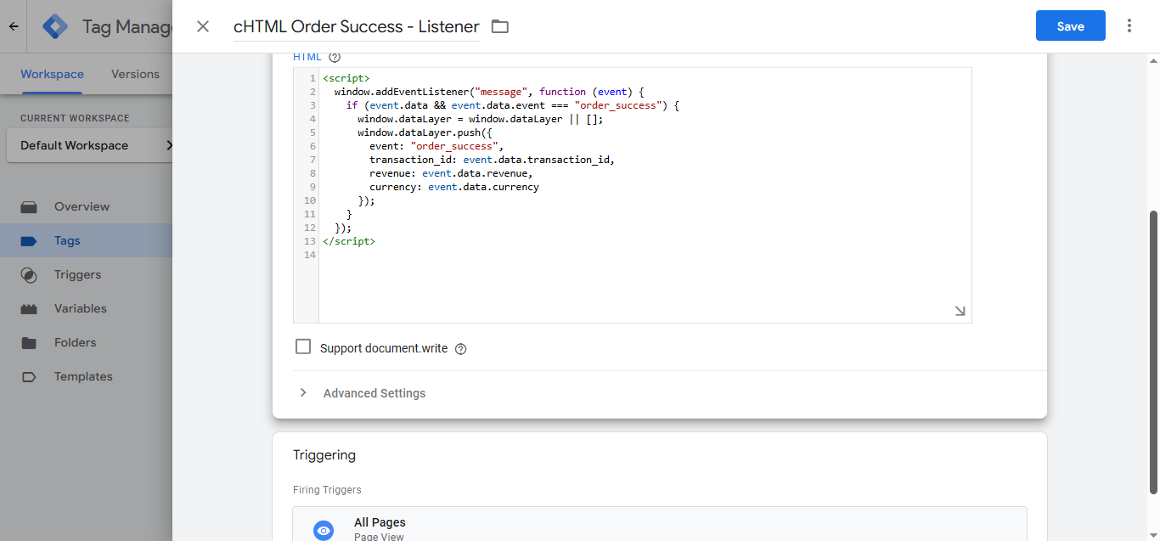Open Folders in the sidebar
Image resolution: width=1160 pixels, height=541 pixels.
tap(76, 342)
